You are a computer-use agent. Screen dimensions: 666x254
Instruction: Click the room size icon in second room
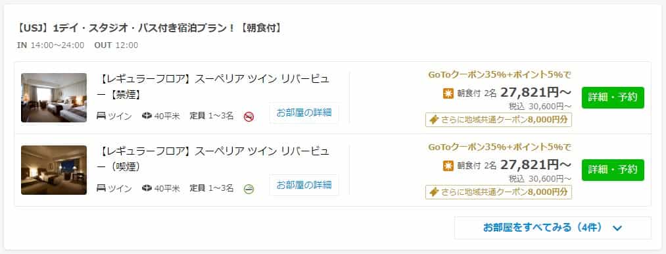coord(147,188)
